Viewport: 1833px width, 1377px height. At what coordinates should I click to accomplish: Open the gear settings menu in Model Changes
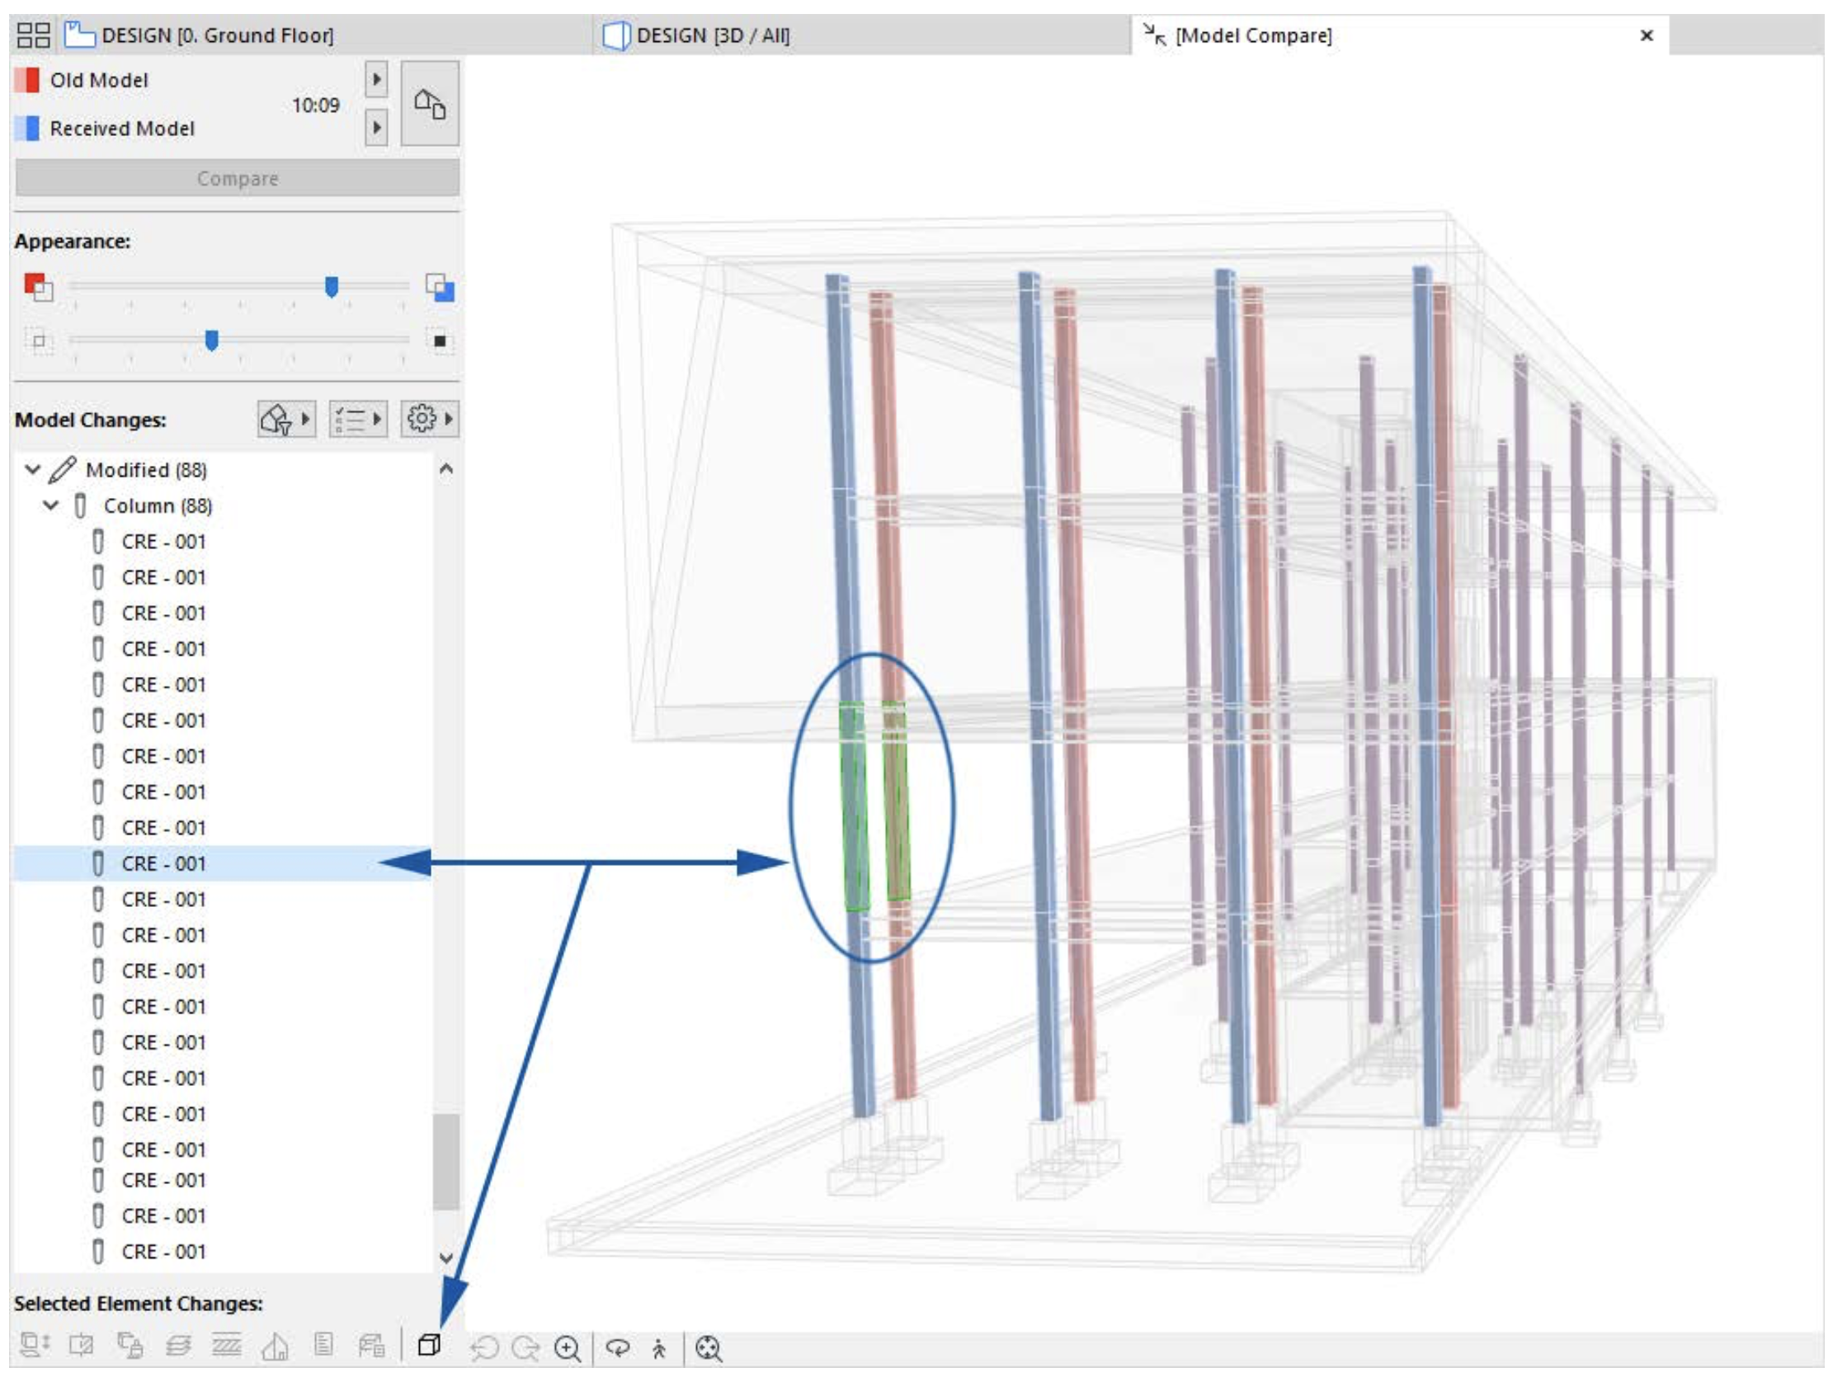pyautogui.click(x=429, y=419)
